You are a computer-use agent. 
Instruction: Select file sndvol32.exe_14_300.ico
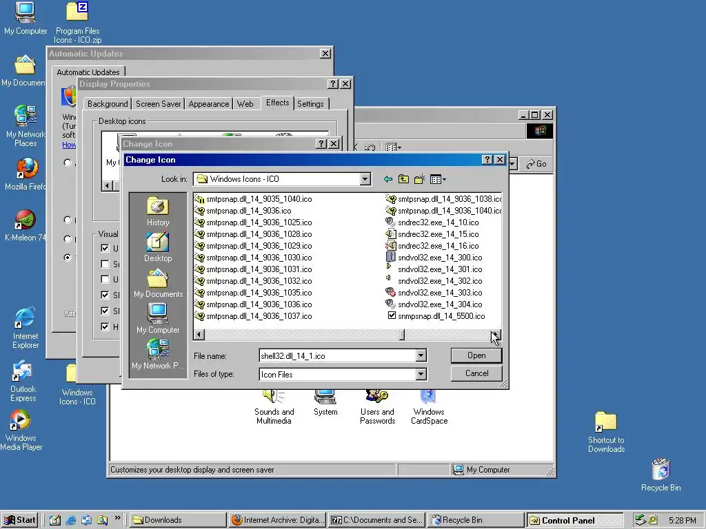(x=434, y=258)
